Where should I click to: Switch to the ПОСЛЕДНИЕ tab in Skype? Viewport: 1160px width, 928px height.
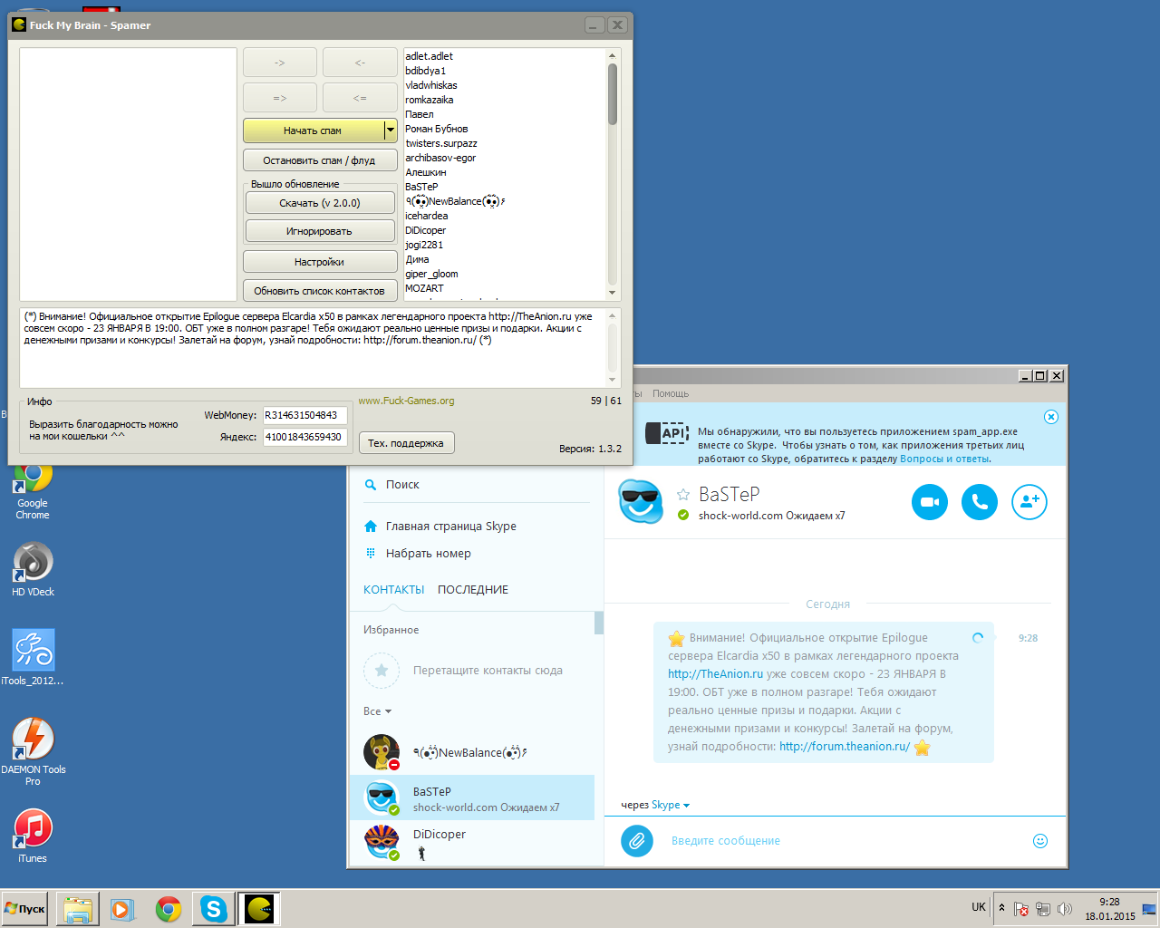[x=473, y=590]
